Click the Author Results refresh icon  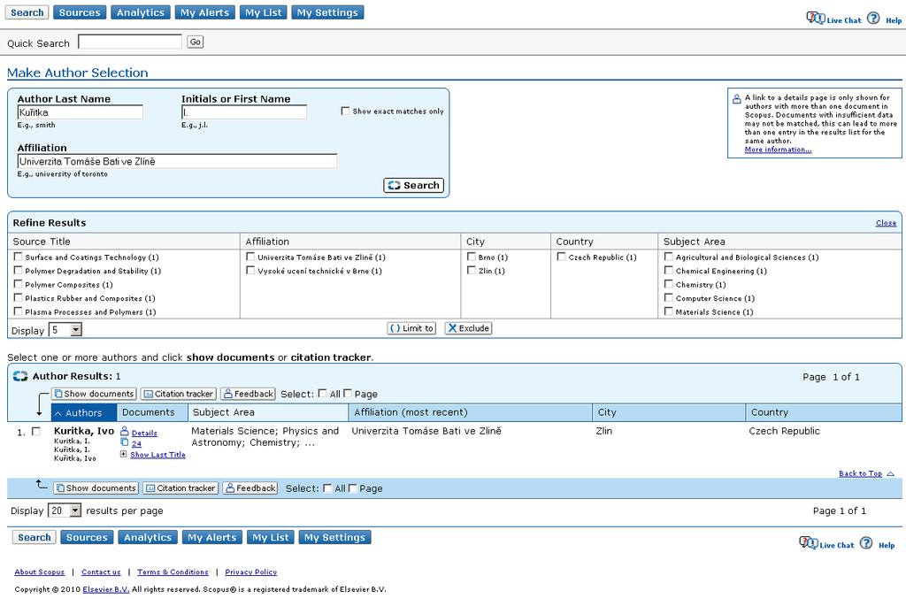20,376
